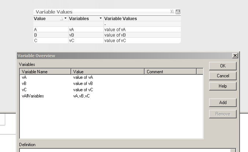Image resolution: width=248 pixels, height=152 pixels.
Task: Select variable vC in the list
Action: click(x=24, y=90)
